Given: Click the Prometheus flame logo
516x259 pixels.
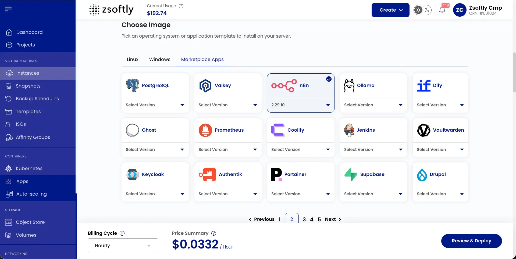Looking at the screenshot, I should point(205,130).
